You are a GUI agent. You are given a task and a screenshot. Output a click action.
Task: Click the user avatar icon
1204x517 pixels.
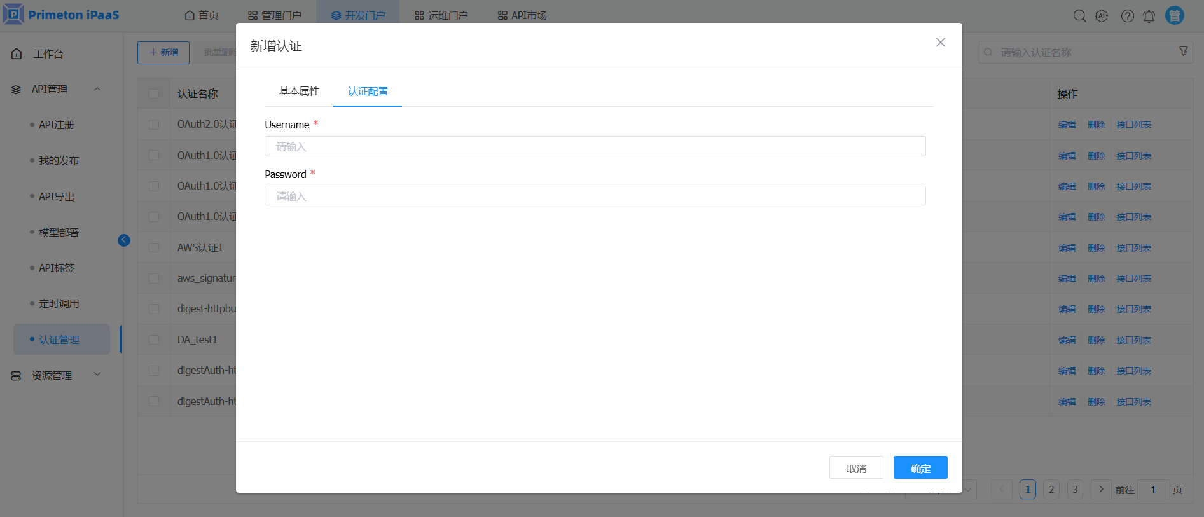[1174, 15]
